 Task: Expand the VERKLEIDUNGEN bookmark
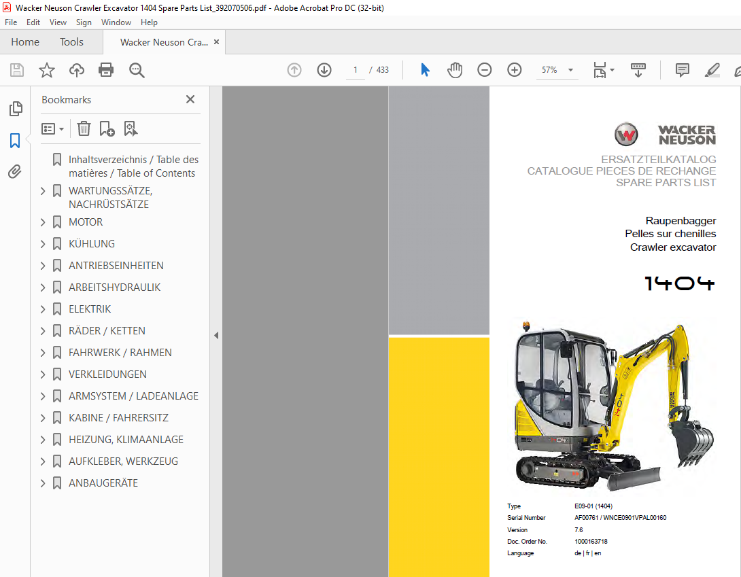point(43,374)
